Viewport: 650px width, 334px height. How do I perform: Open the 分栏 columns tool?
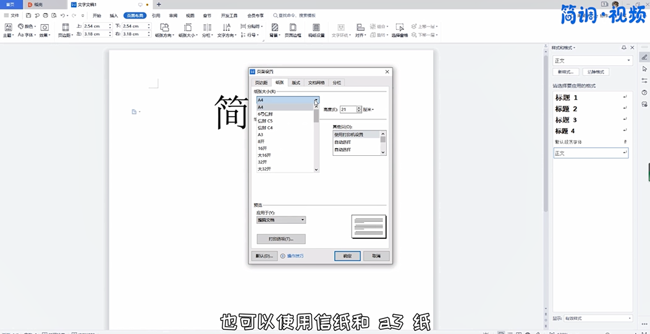pos(206,28)
